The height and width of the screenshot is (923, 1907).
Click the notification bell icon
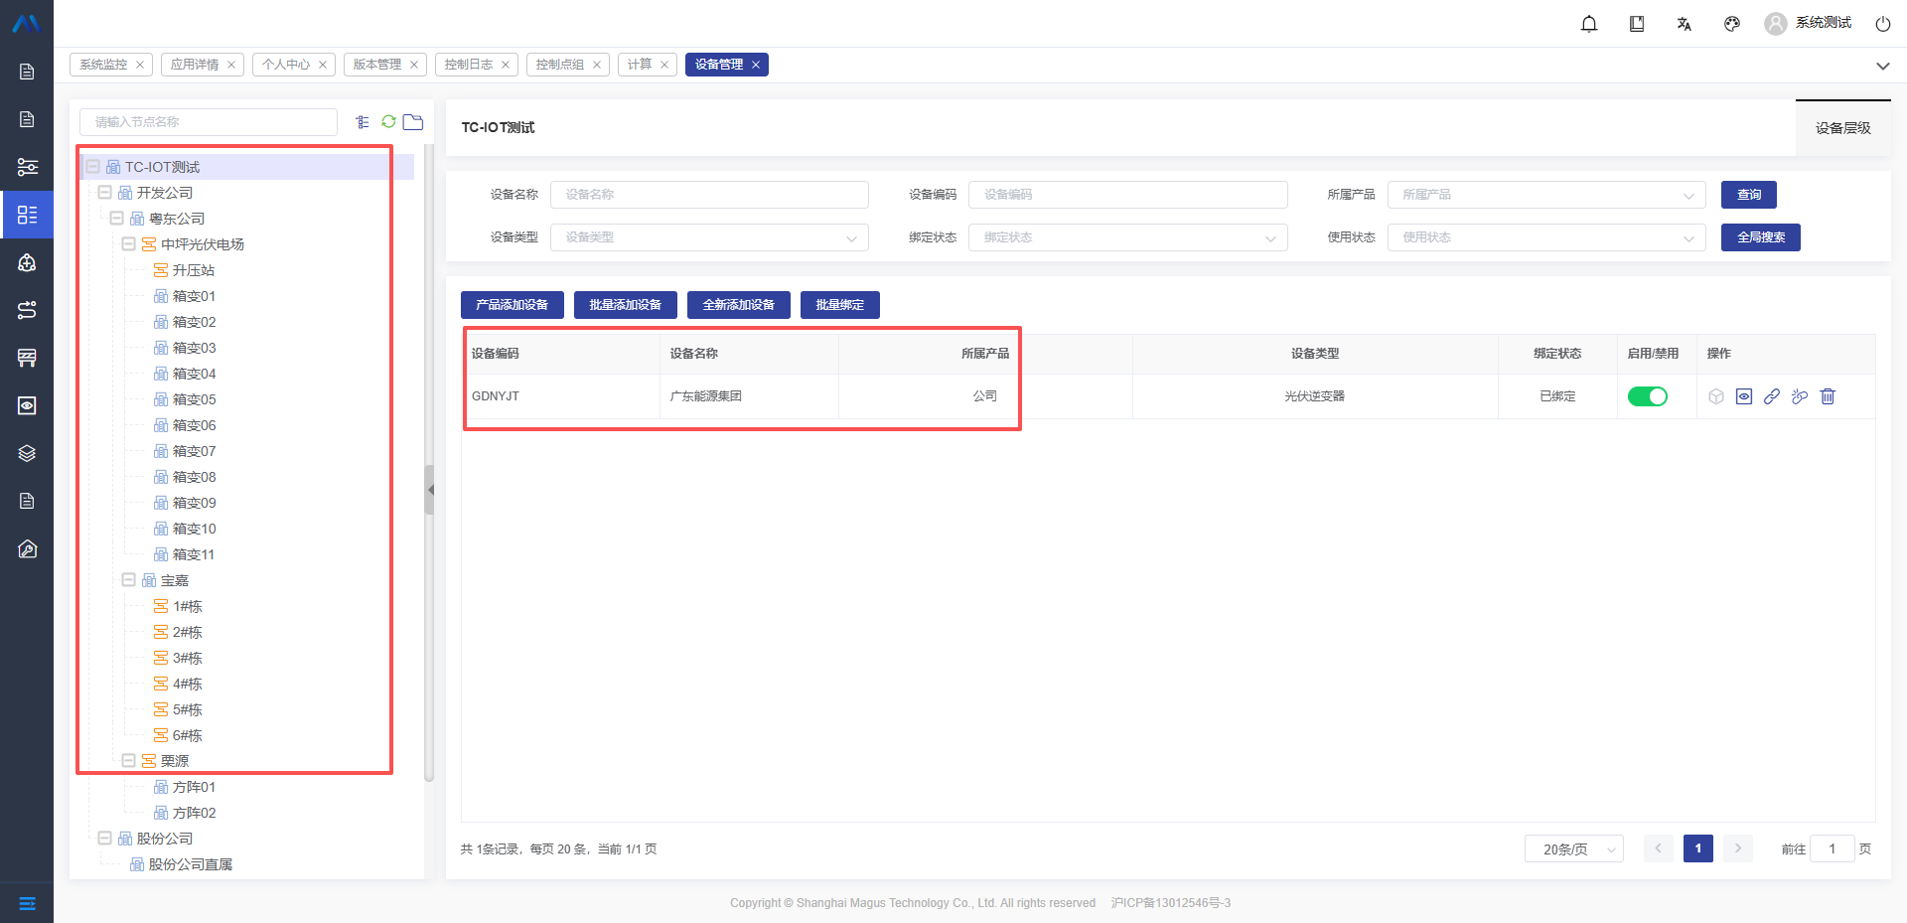(1589, 24)
